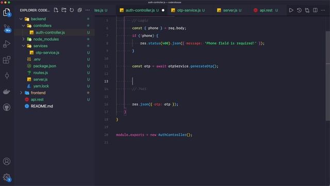Open the Run and Debug view
The width and height of the screenshot is (330, 186).
7,44
